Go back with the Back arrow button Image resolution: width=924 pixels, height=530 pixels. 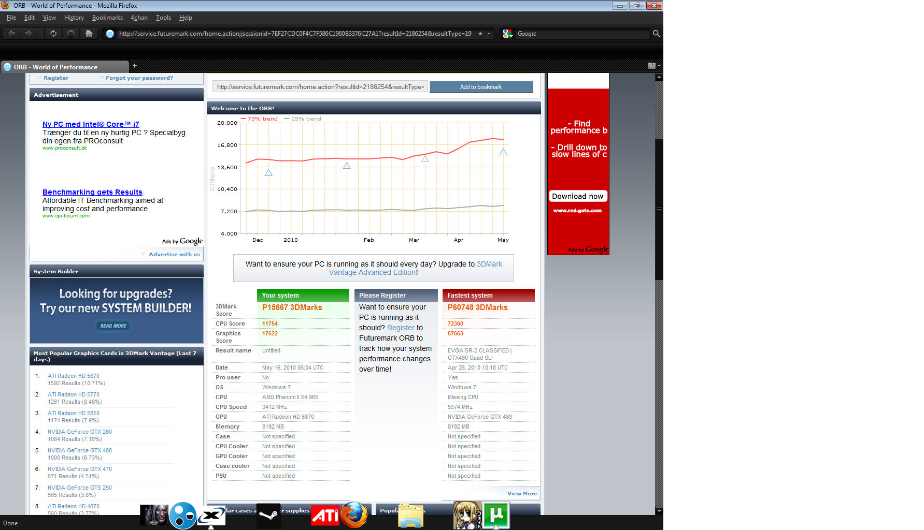tap(11, 34)
